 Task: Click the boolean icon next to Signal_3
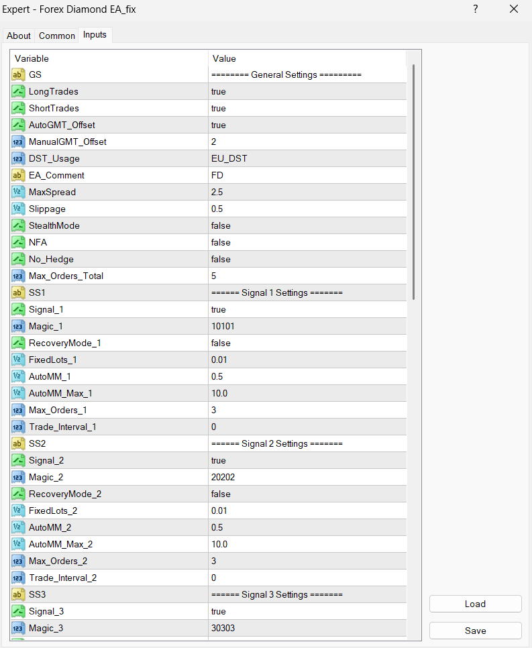pos(19,611)
